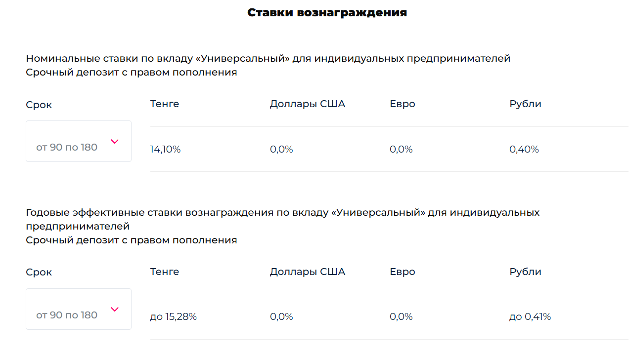Click "Доллары США" header in effective rates table
The width and height of the screenshot is (629, 351).
click(x=307, y=272)
